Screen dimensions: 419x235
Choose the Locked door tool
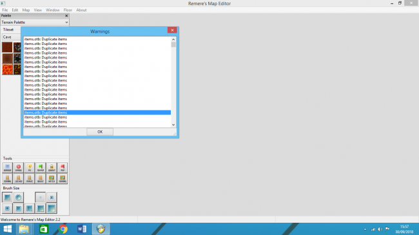[x=19, y=178]
